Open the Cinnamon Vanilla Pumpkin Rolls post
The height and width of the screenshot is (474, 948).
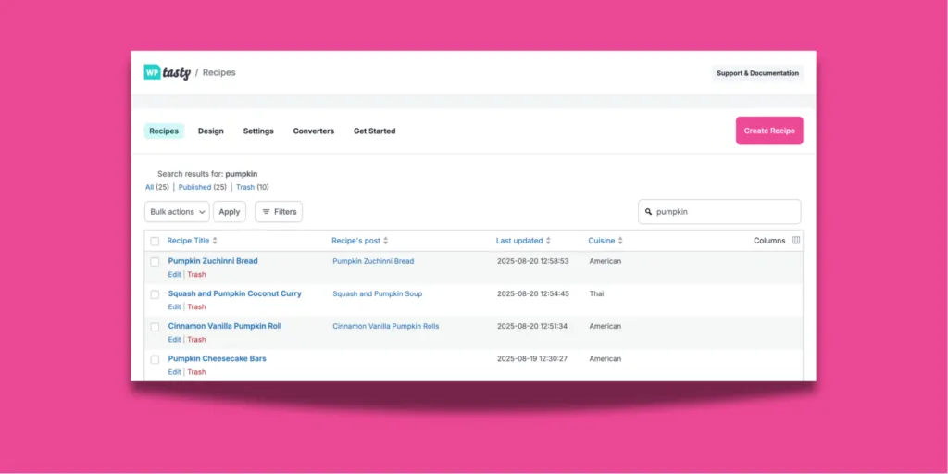click(x=386, y=326)
